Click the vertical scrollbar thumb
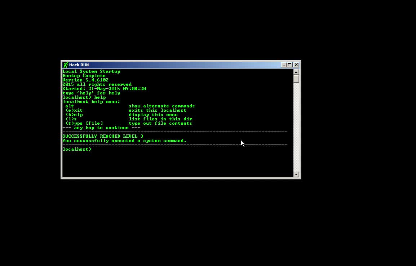 296,79
